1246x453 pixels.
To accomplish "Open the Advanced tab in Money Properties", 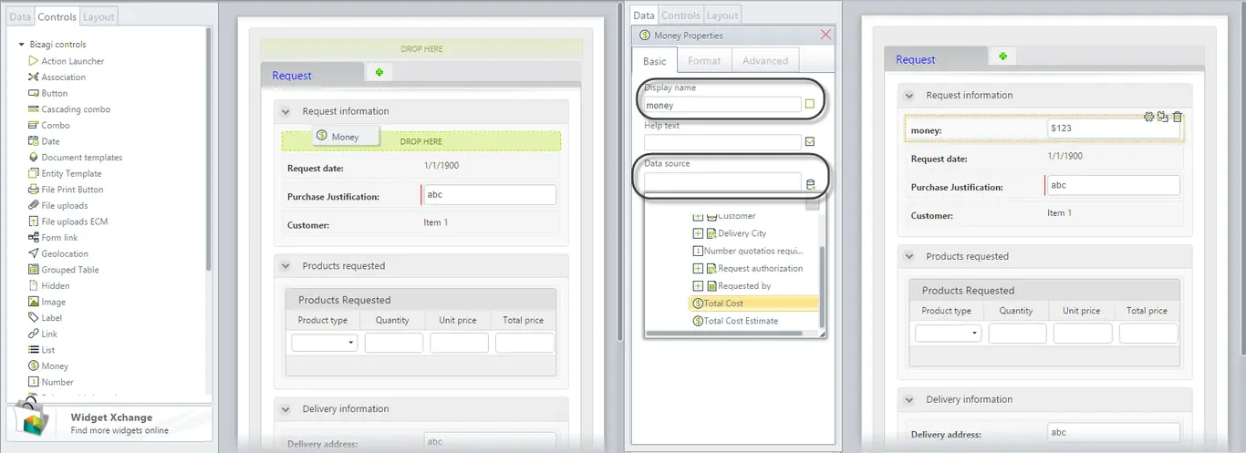I will point(765,60).
